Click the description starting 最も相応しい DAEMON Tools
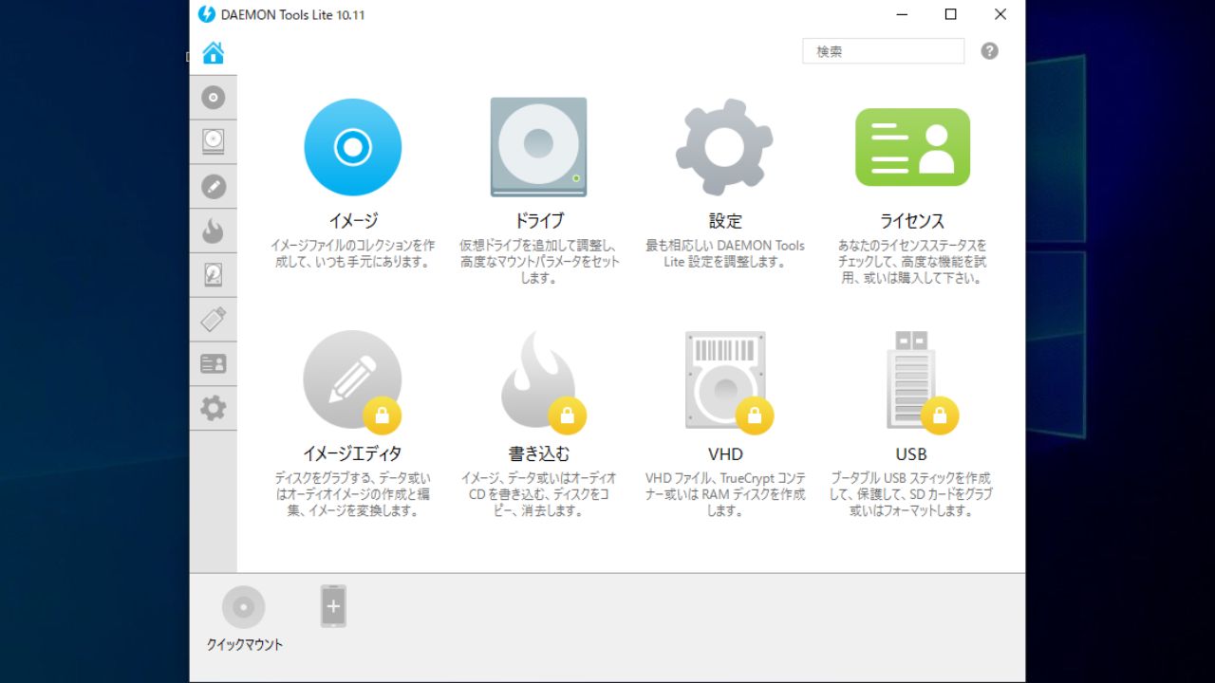 (x=725, y=253)
